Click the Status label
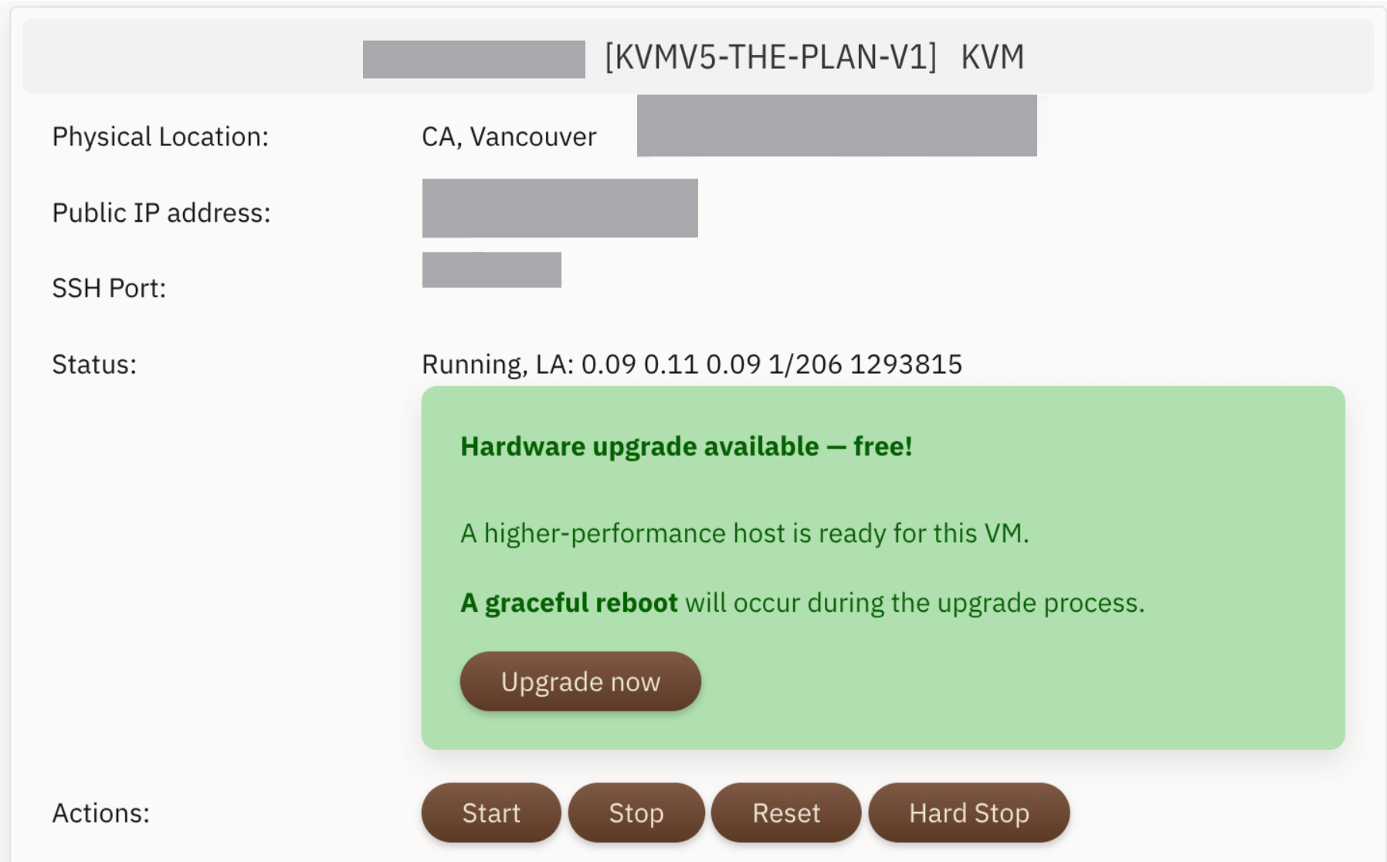The image size is (1387, 862). tap(94, 364)
